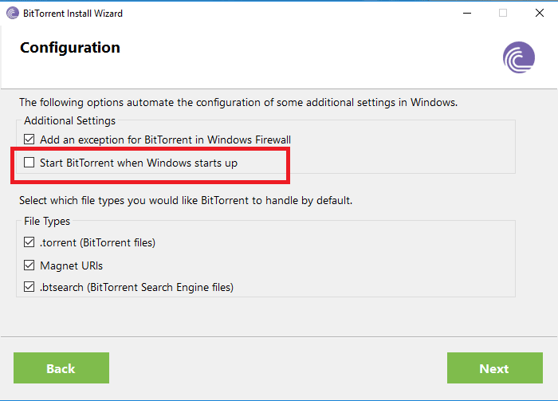This screenshot has width=558, height=401.
Task: Uncheck the Windows Firewall exception checkbox
Action: tap(29, 140)
